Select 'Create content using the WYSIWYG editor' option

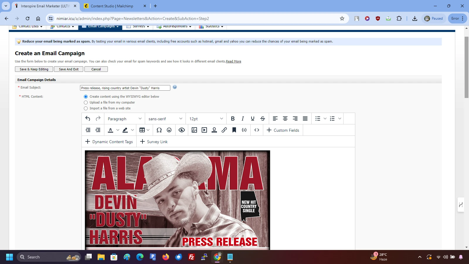coord(86,97)
